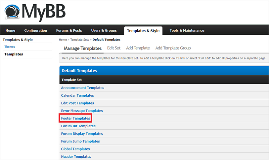Click the Default Templates table title
Screen dimensions: 269x160
click(79, 71)
